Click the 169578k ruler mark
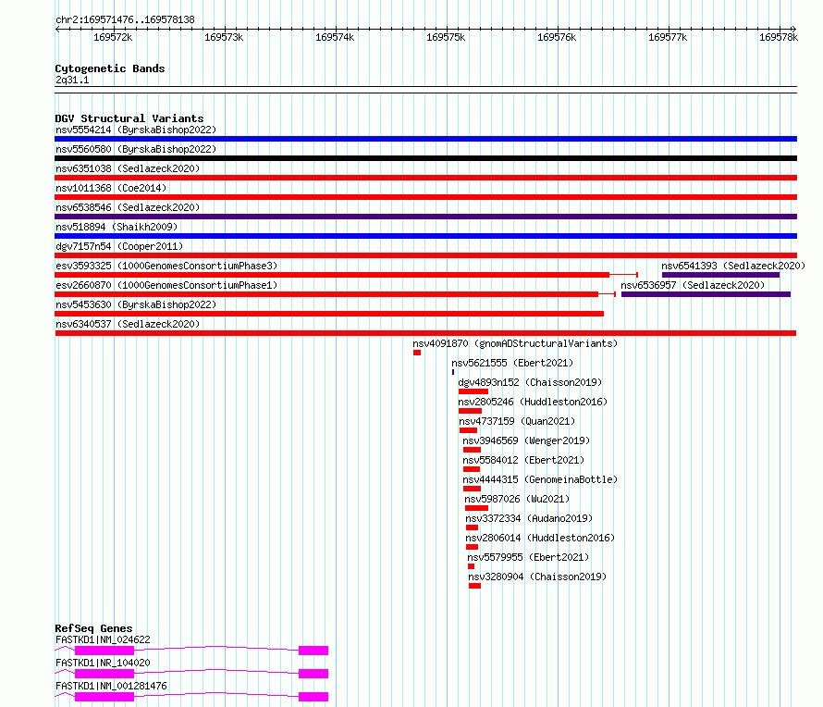The image size is (823, 707). (779, 38)
